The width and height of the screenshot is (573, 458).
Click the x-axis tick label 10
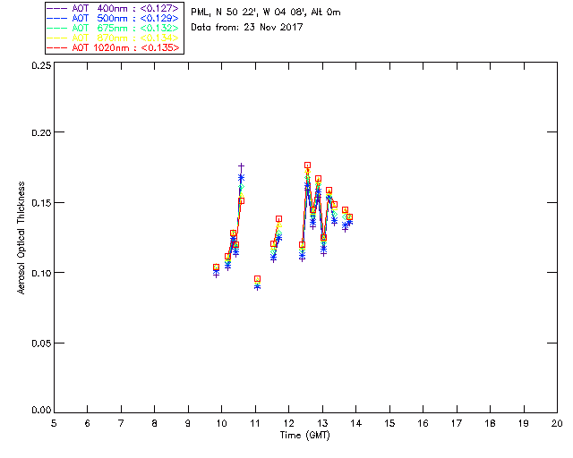221,423
